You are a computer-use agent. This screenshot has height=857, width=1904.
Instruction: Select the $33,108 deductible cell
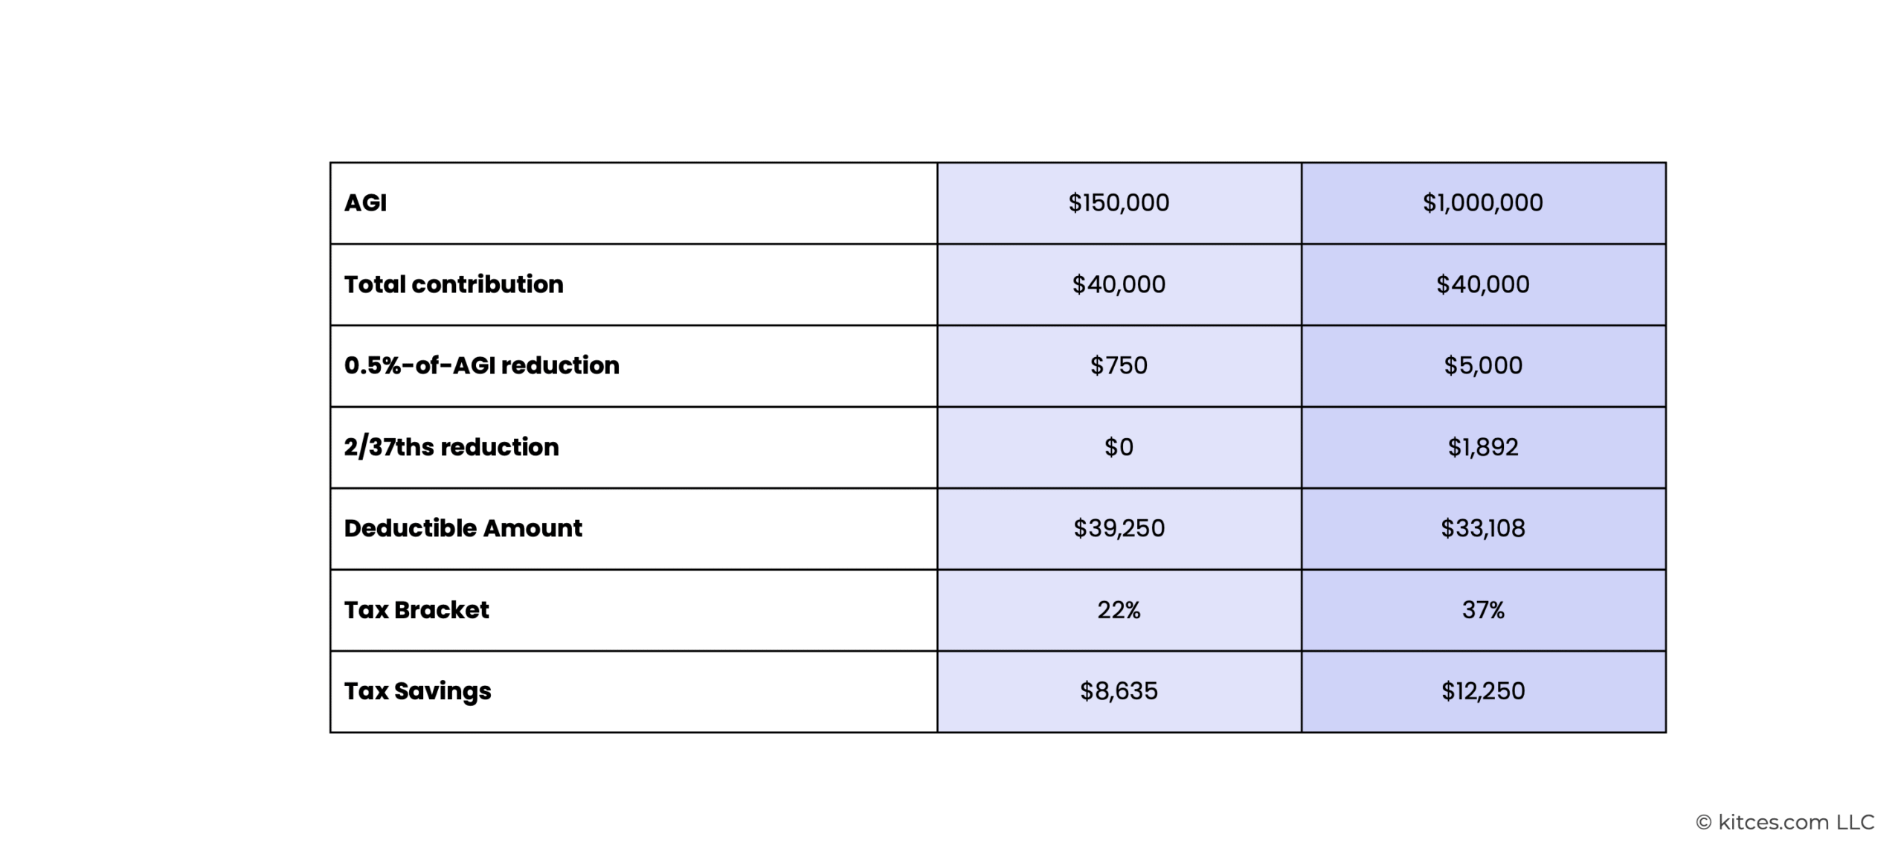pyautogui.click(x=1483, y=529)
